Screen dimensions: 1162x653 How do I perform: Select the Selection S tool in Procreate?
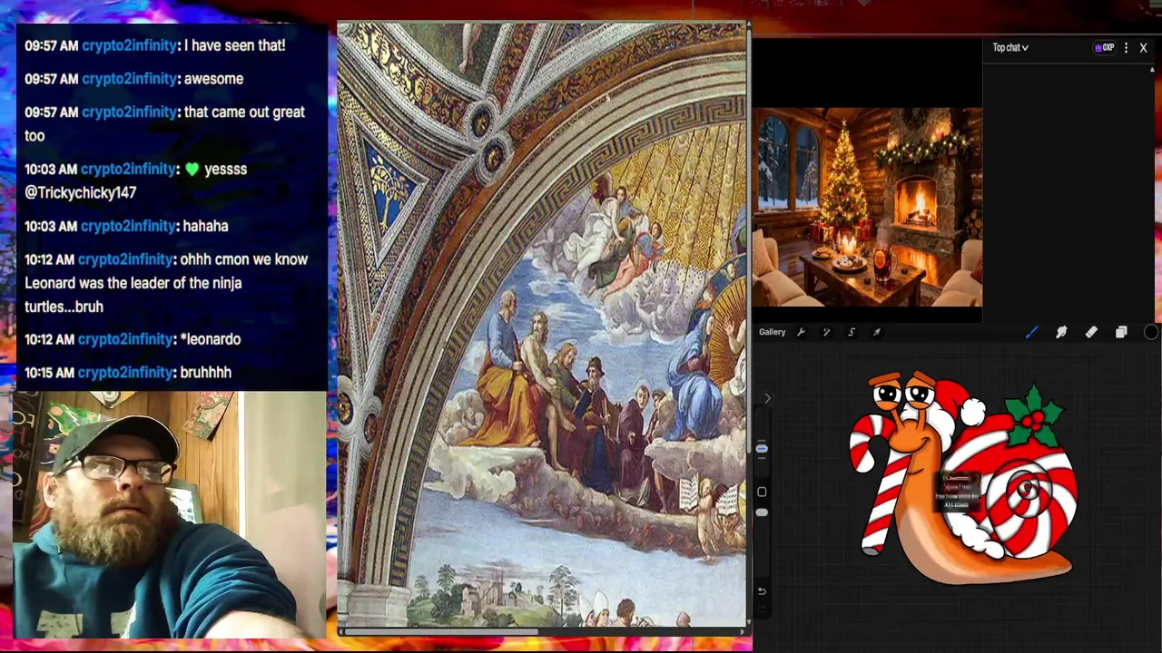pos(852,332)
